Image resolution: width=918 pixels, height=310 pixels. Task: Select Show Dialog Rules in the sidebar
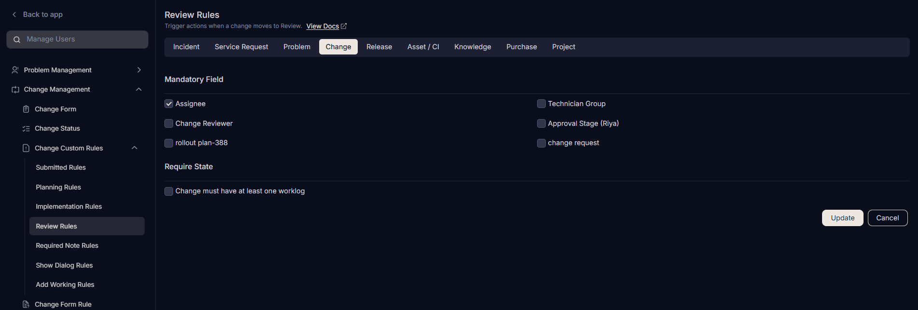64,265
